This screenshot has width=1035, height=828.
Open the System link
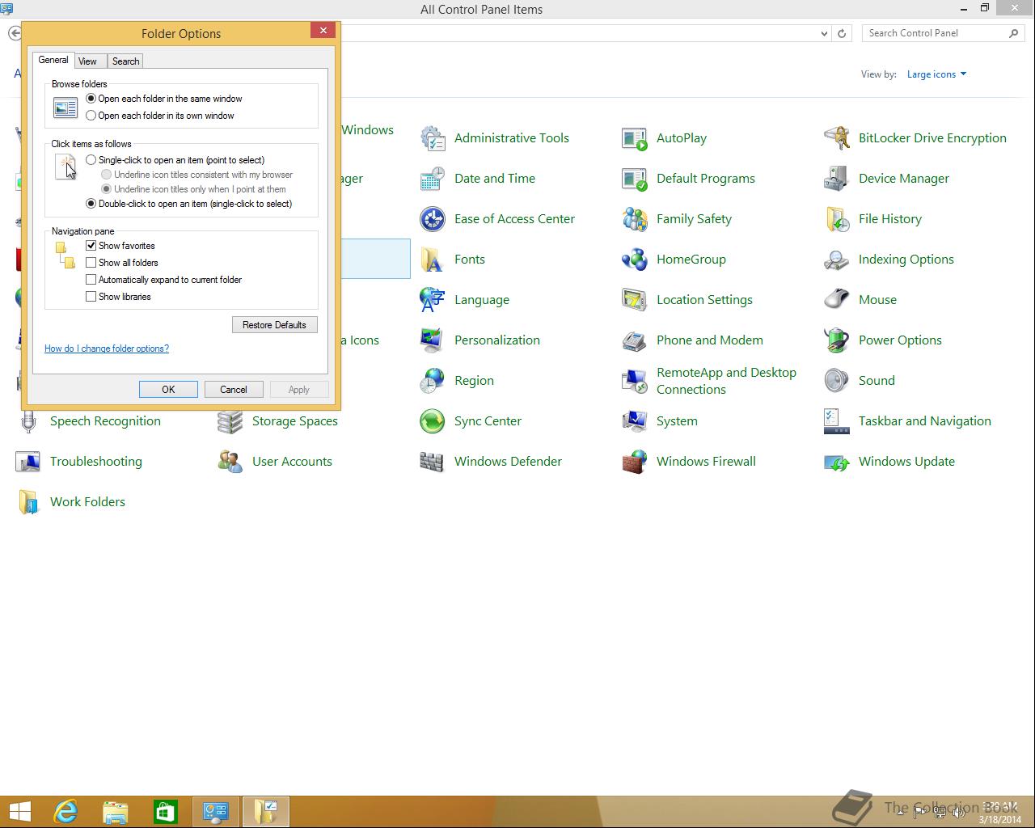(677, 421)
